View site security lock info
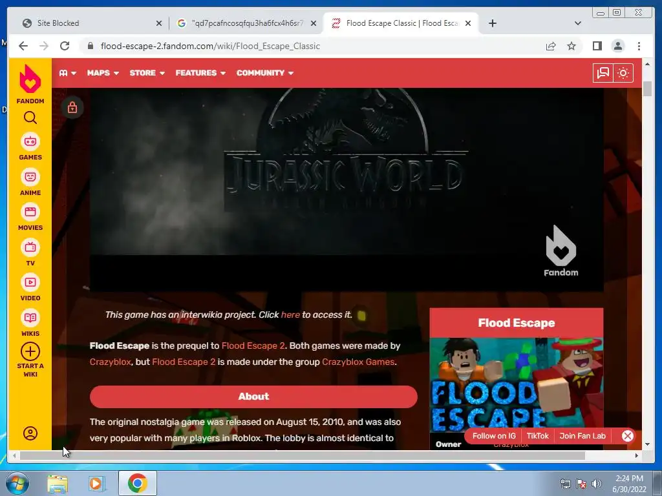Image resolution: width=662 pixels, height=496 pixels. pos(90,46)
